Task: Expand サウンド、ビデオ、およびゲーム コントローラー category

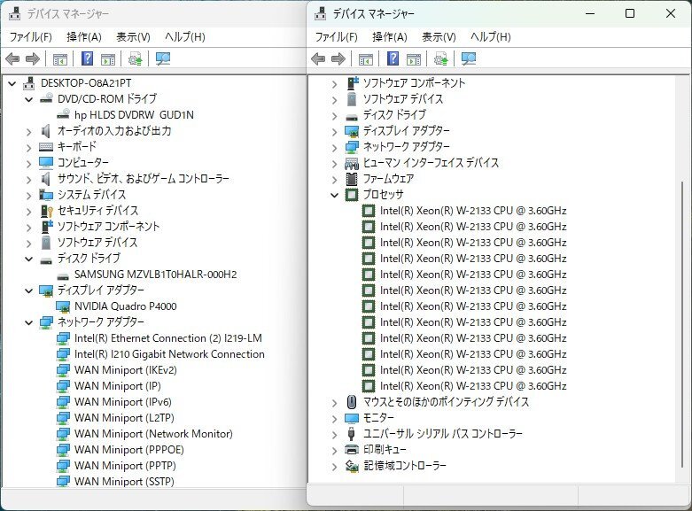Action: click(x=29, y=179)
